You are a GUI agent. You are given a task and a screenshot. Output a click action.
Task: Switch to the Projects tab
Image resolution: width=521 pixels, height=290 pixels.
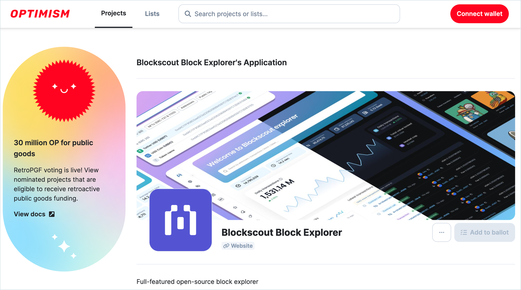[114, 14]
